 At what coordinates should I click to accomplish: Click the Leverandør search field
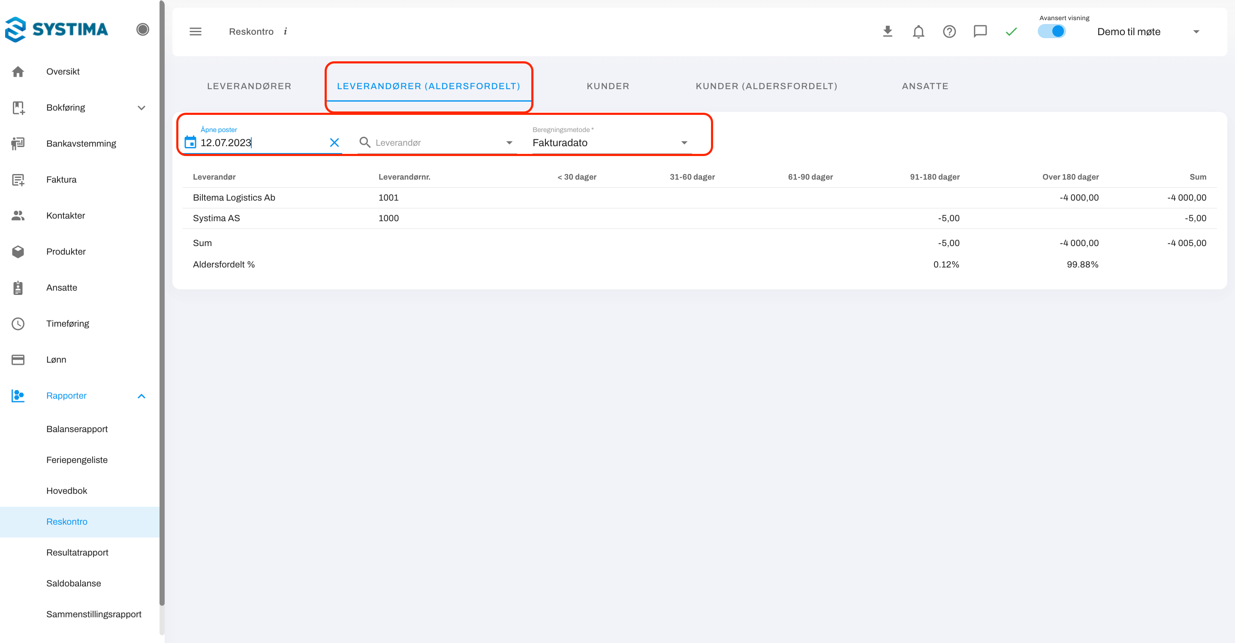point(436,143)
